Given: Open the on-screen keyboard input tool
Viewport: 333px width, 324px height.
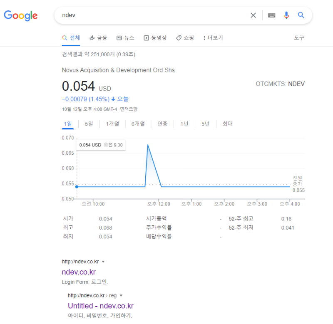Looking at the screenshot, I should 272,15.
